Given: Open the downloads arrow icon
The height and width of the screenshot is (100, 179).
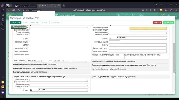Looking at the screenshot, I should click(x=176, y=10).
